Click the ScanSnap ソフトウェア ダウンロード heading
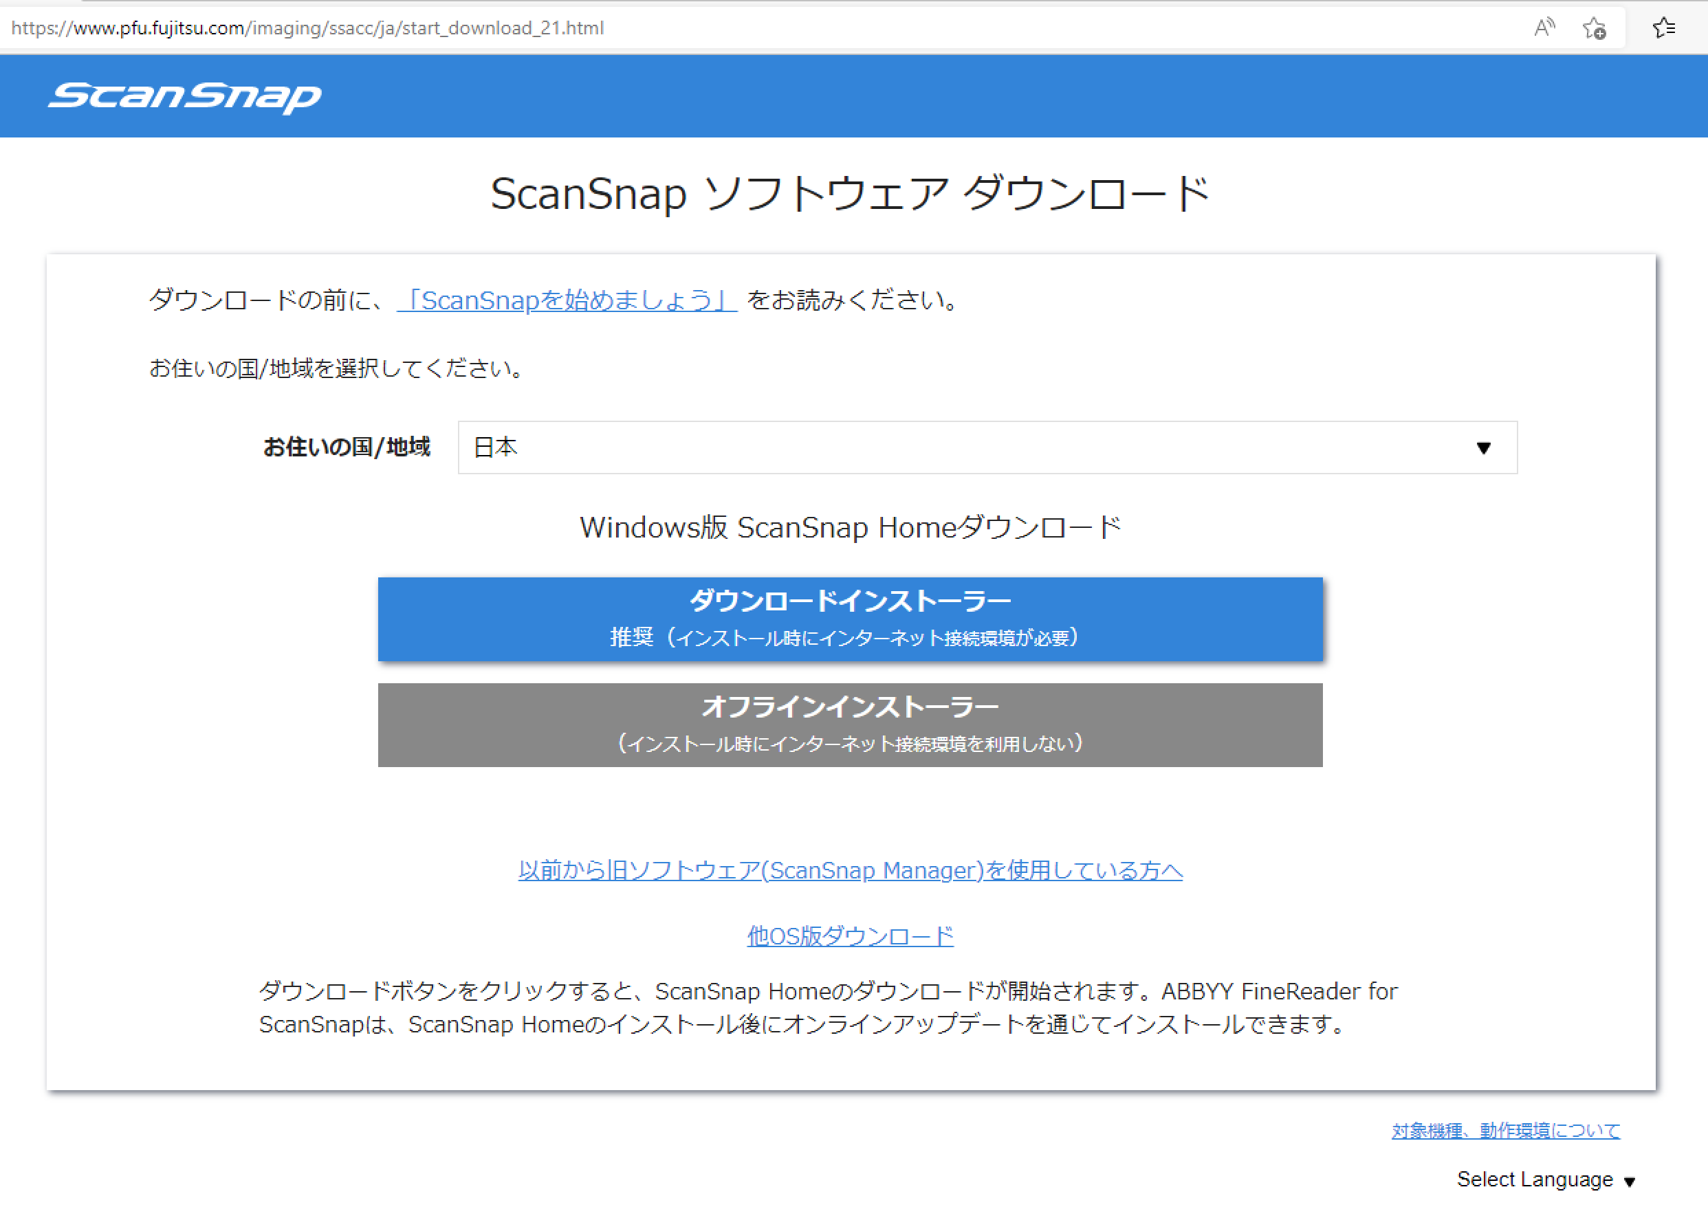The height and width of the screenshot is (1218, 1708). tap(850, 194)
